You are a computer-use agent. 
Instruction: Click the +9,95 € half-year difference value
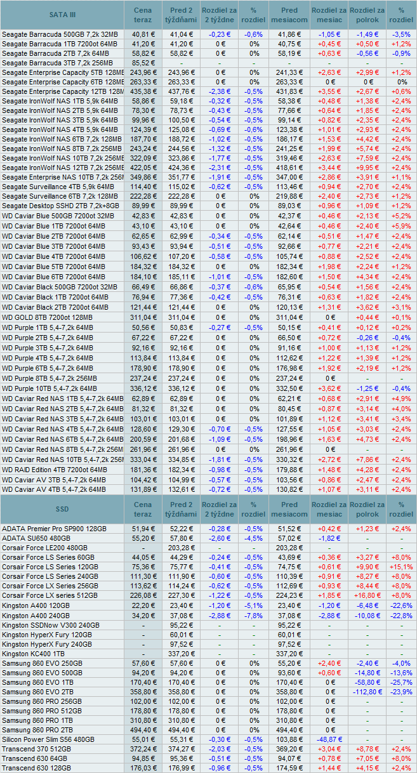pyautogui.click(x=367, y=168)
